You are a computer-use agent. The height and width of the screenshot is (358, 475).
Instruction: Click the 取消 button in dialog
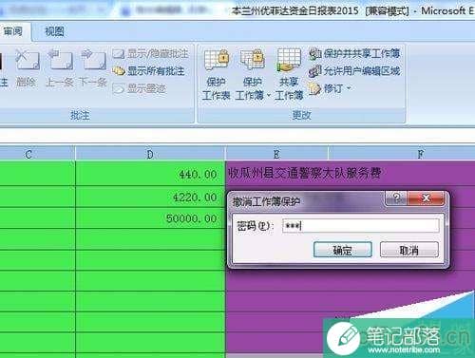pos(409,250)
